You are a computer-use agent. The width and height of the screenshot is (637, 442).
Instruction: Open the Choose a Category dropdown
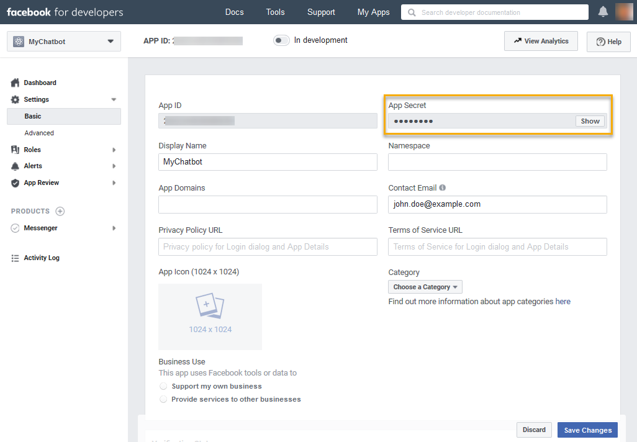[425, 287]
